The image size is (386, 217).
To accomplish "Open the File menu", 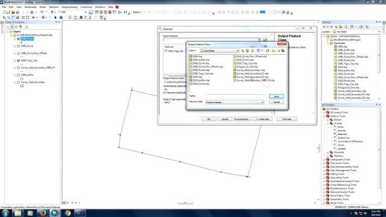I will [x=4, y=7].
